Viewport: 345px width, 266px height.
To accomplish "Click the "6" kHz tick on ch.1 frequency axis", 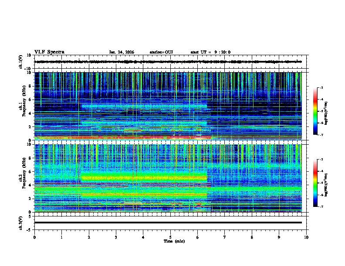I will point(30,100).
